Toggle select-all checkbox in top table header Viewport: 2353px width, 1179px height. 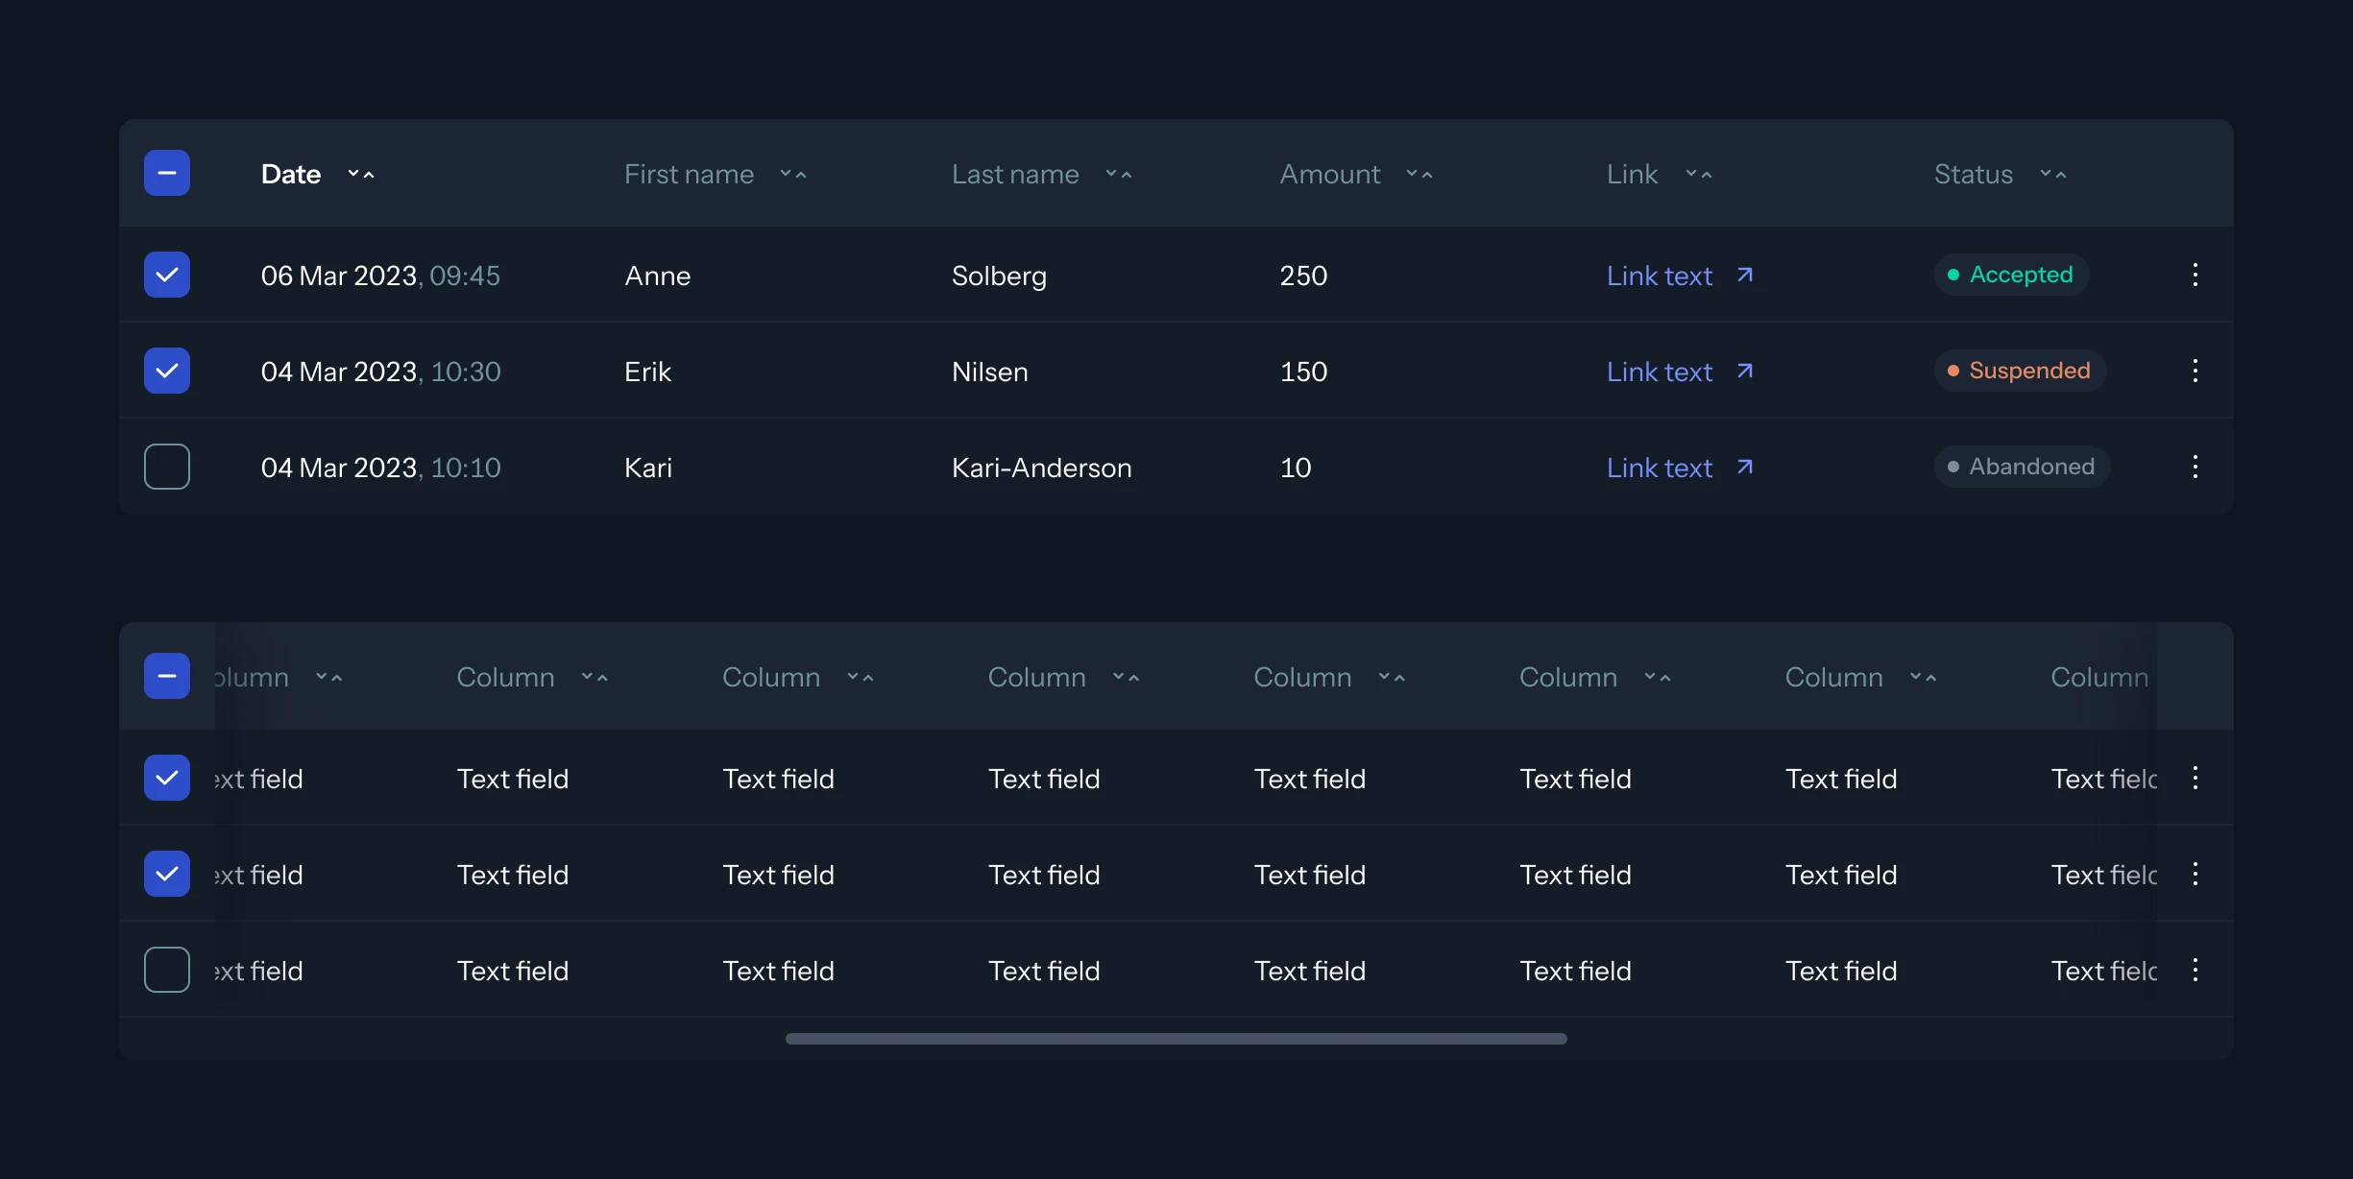(167, 173)
